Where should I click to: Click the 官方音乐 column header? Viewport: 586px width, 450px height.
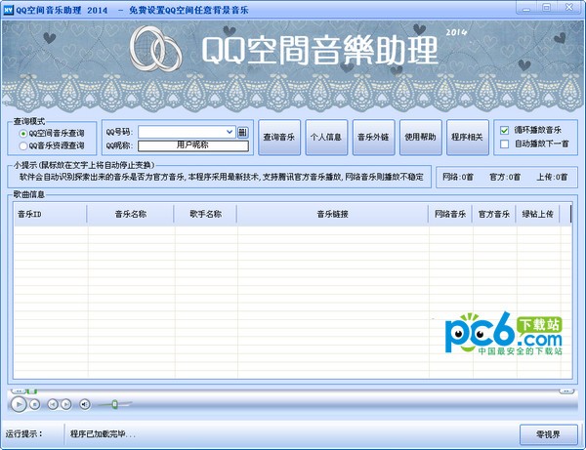(493, 214)
